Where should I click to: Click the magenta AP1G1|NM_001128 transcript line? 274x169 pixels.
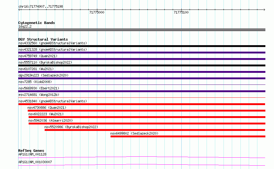(142, 157)
